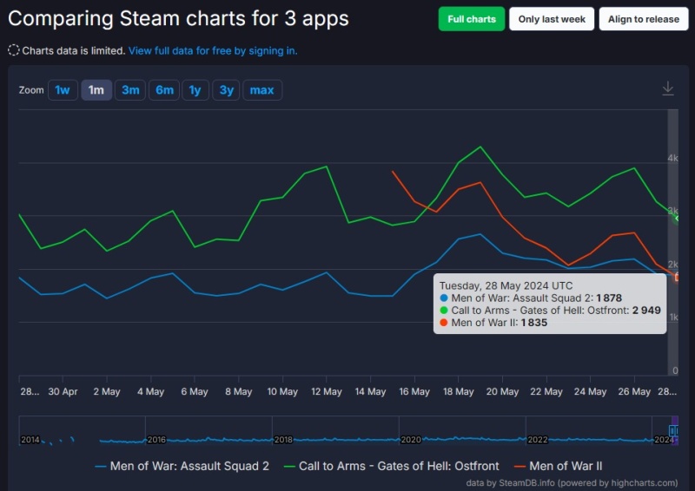Choose Align to release view

(x=643, y=19)
